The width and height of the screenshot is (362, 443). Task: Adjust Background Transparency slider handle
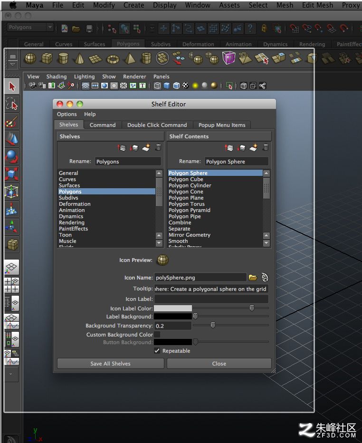pos(213,325)
